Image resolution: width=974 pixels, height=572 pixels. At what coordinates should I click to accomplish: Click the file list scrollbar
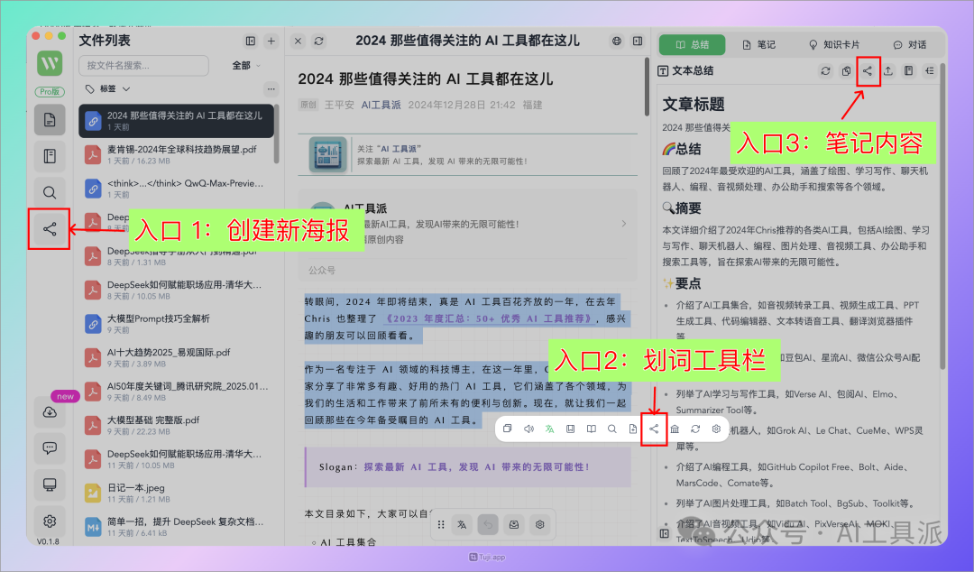point(277,135)
